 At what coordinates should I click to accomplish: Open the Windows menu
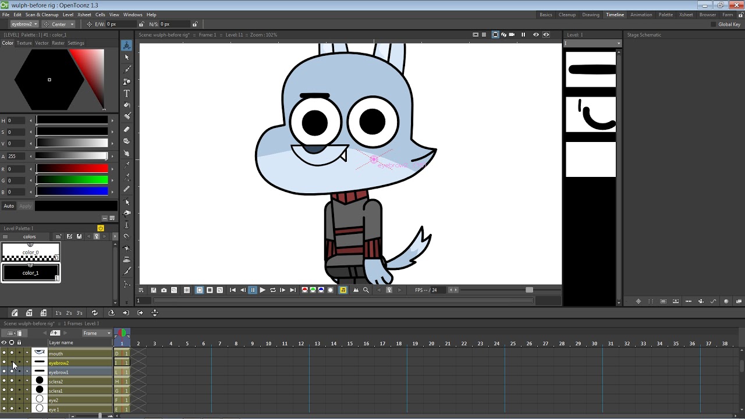133,15
